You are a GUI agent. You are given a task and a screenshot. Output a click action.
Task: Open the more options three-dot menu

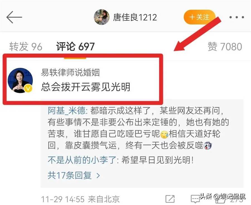click(236, 17)
